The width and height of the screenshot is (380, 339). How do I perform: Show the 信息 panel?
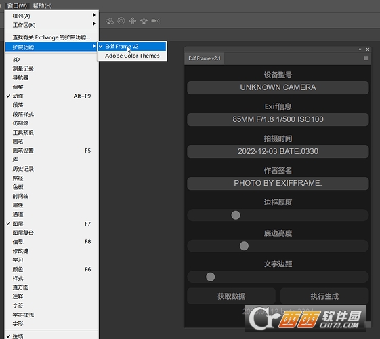51,242
